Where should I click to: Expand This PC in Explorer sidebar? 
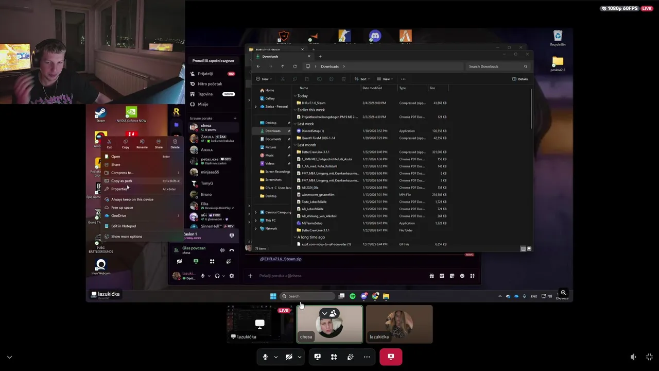(256, 220)
